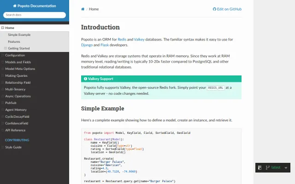Click the Home breadcrumb text
This screenshot has height=184, width=295.
[94, 9]
